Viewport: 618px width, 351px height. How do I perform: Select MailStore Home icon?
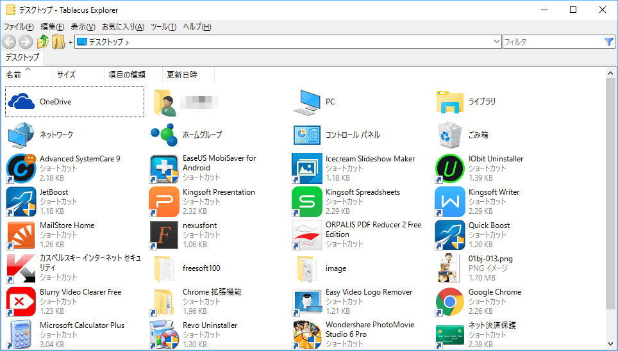click(x=21, y=235)
